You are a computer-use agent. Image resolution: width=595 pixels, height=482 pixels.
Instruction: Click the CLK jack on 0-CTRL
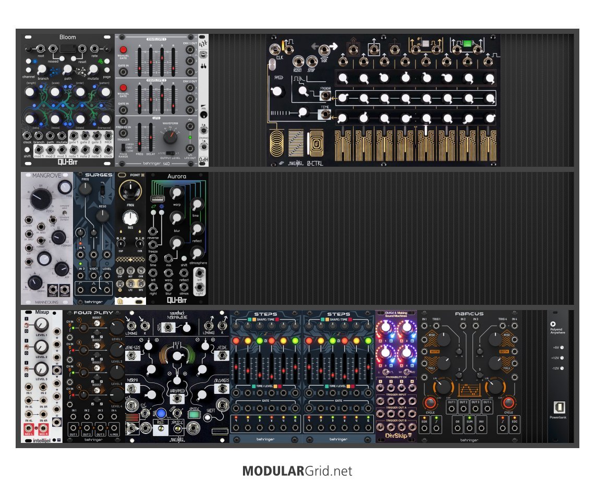[x=275, y=49]
